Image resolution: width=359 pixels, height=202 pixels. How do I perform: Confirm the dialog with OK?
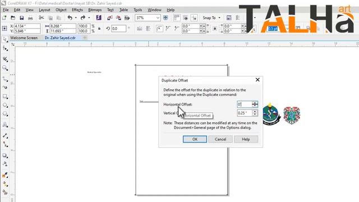point(195,139)
